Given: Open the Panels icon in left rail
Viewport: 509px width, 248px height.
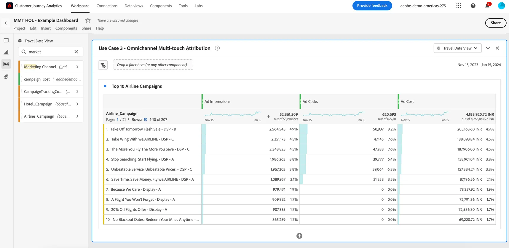Looking at the screenshot, I should [6, 40].
